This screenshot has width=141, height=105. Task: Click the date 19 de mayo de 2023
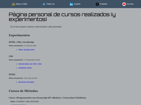click(x=31, y=78)
